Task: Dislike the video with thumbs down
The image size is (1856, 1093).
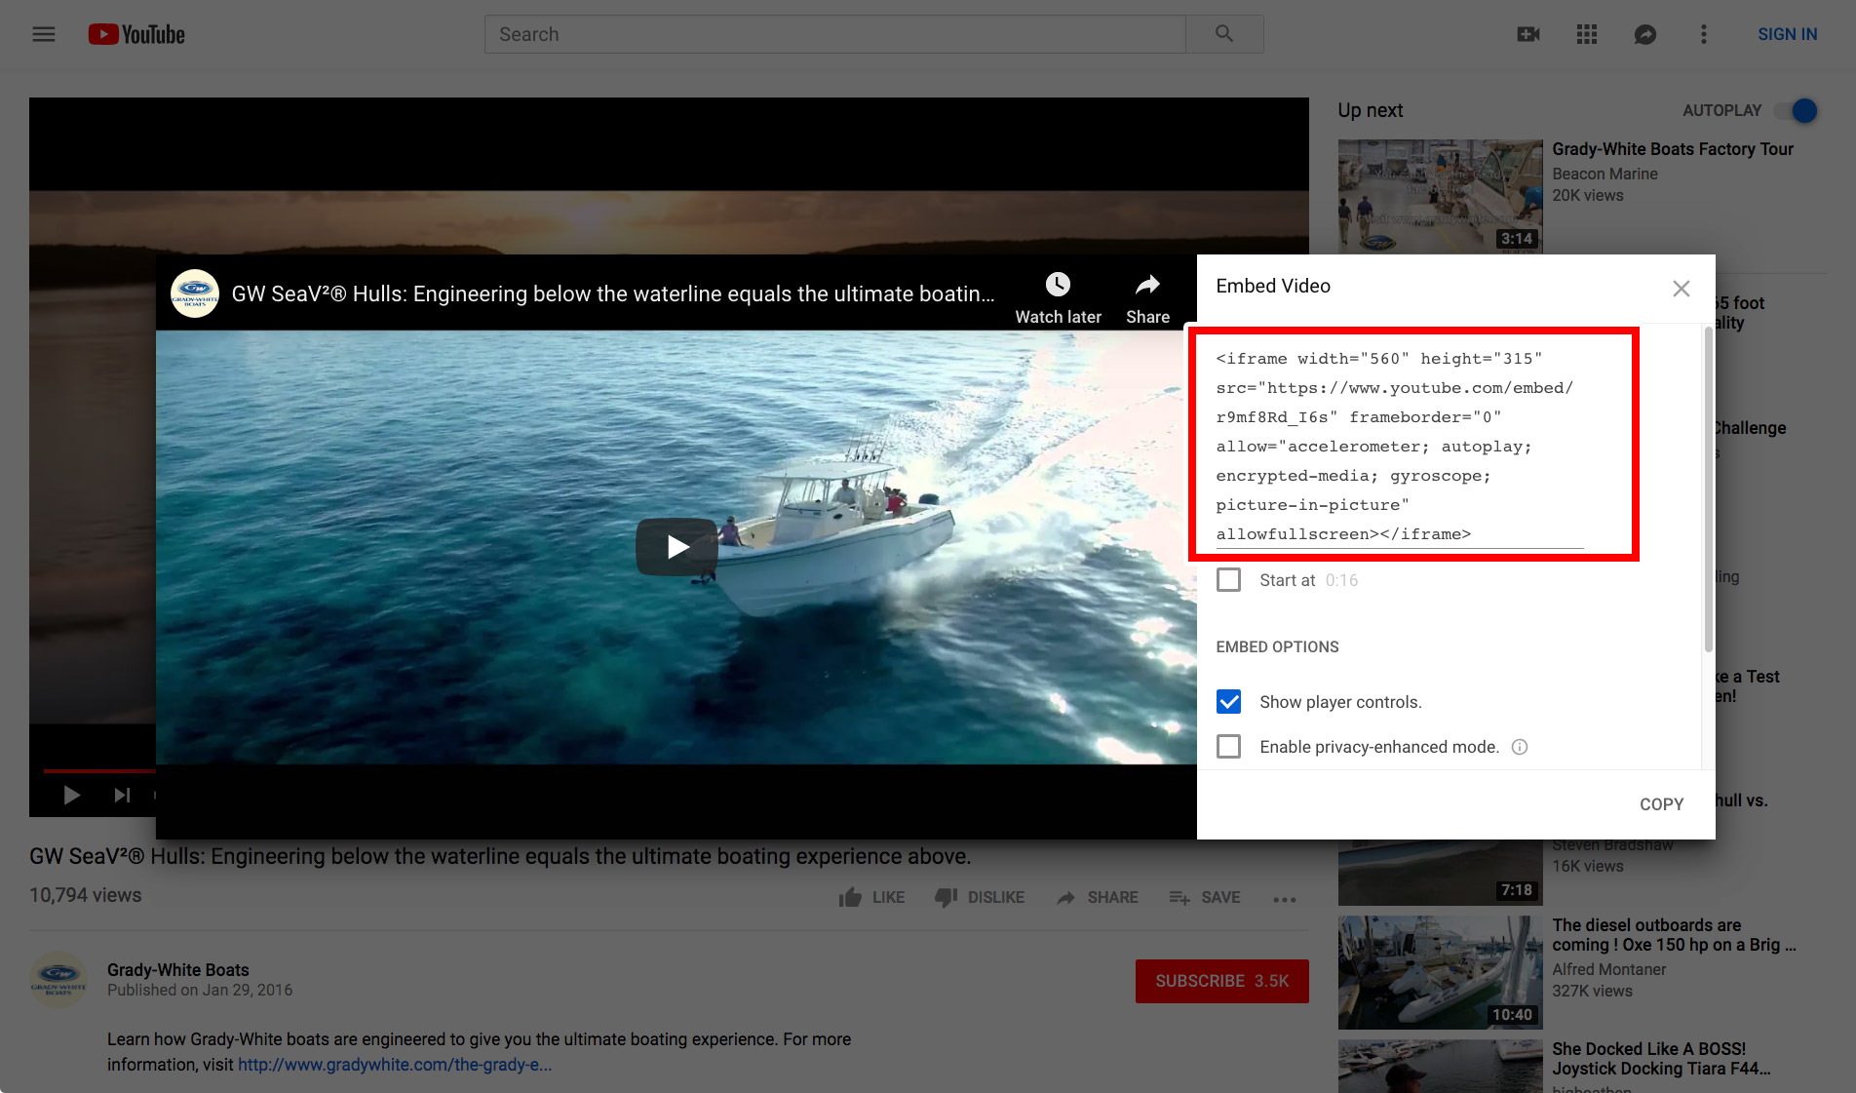Action: pyautogui.click(x=979, y=898)
